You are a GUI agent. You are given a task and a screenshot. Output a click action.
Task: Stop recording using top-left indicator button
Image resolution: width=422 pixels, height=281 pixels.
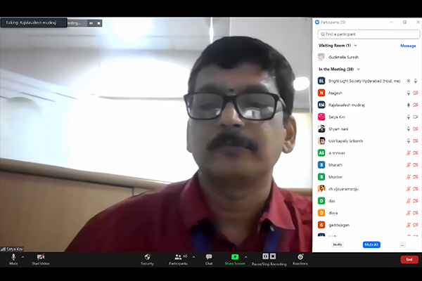(x=99, y=23)
